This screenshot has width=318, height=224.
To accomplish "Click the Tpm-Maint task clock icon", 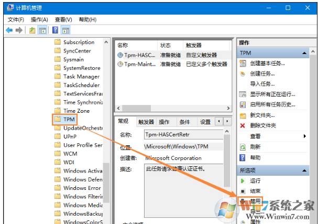I will (x=120, y=64).
